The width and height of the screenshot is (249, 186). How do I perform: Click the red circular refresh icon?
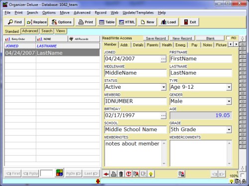128,174
